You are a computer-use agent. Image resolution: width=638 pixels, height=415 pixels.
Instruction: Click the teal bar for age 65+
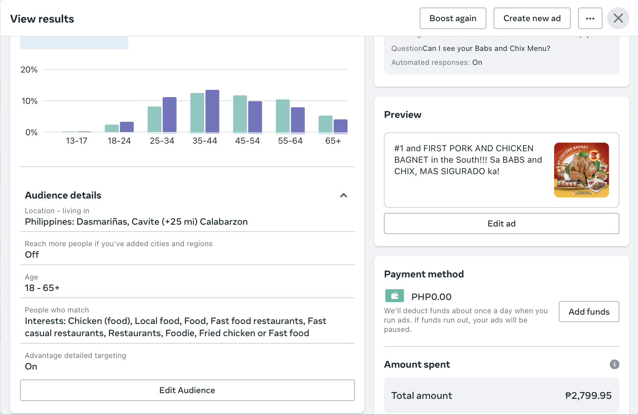click(325, 124)
